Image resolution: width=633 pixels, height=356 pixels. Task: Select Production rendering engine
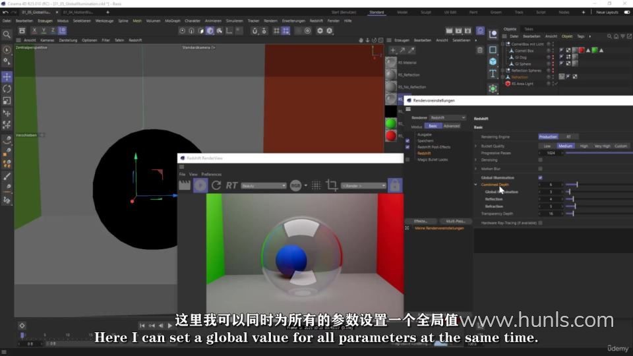tap(548, 137)
